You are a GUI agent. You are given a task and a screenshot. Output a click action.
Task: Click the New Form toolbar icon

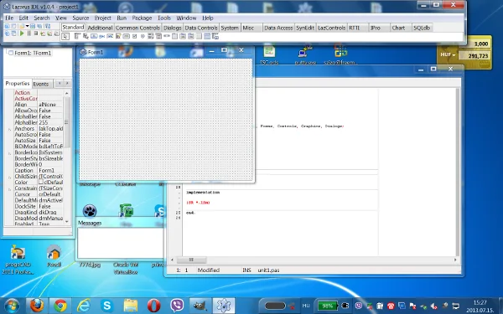[x=13, y=26]
